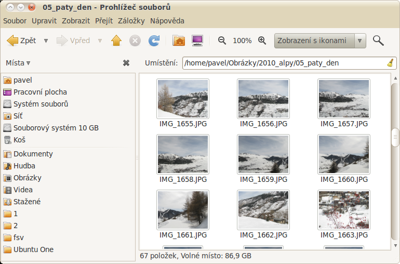Open the pavel home folder in sidebar
Screen dimensions: 400x264
[69, 80]
